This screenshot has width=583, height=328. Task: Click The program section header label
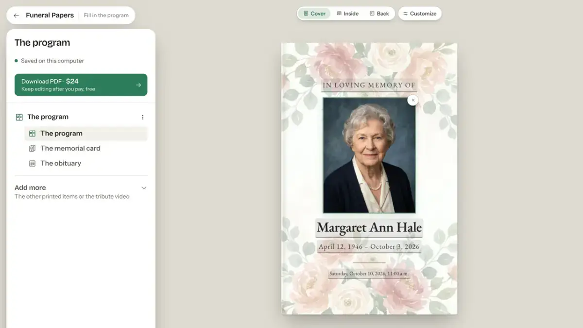point(48,117)
